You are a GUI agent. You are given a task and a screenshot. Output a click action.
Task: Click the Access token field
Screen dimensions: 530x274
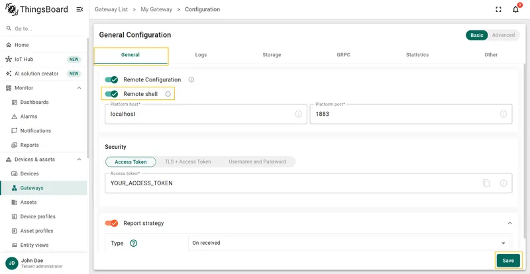click(308, 183)
